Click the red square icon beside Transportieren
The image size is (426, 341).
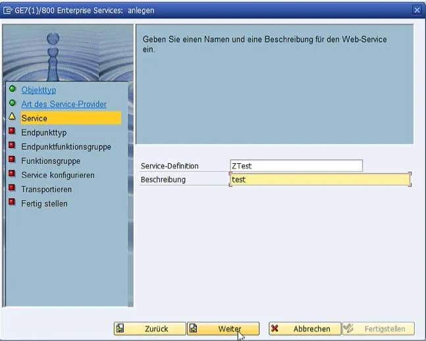point(12,188)
